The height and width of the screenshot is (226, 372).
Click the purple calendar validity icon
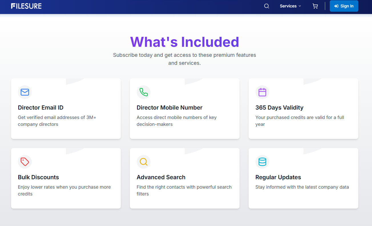pos(262,92)
